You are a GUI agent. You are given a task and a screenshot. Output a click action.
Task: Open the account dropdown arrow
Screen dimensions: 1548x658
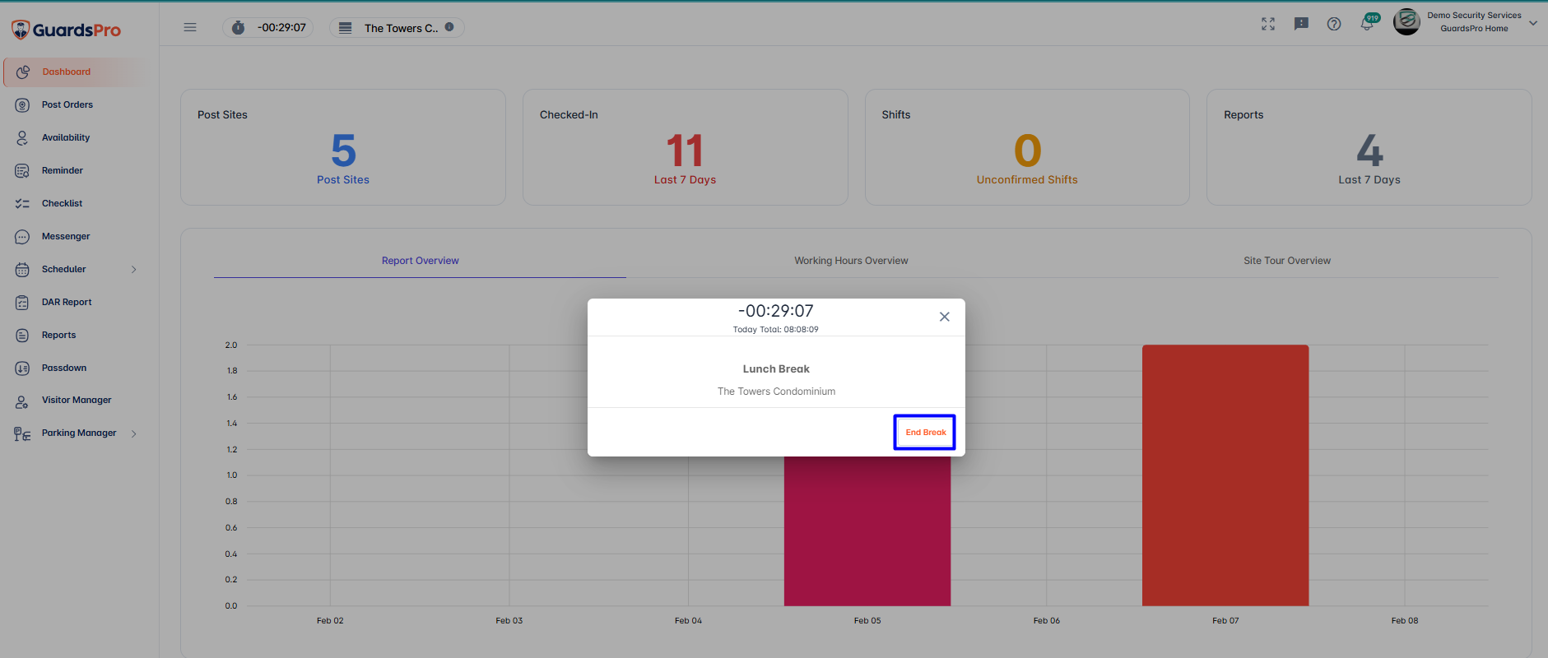point(1532,23)
